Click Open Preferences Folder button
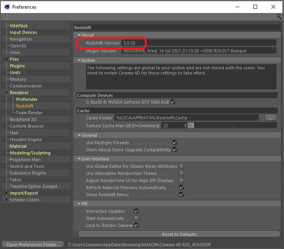This screenshot has height=249, width=284. coord(33,245)
